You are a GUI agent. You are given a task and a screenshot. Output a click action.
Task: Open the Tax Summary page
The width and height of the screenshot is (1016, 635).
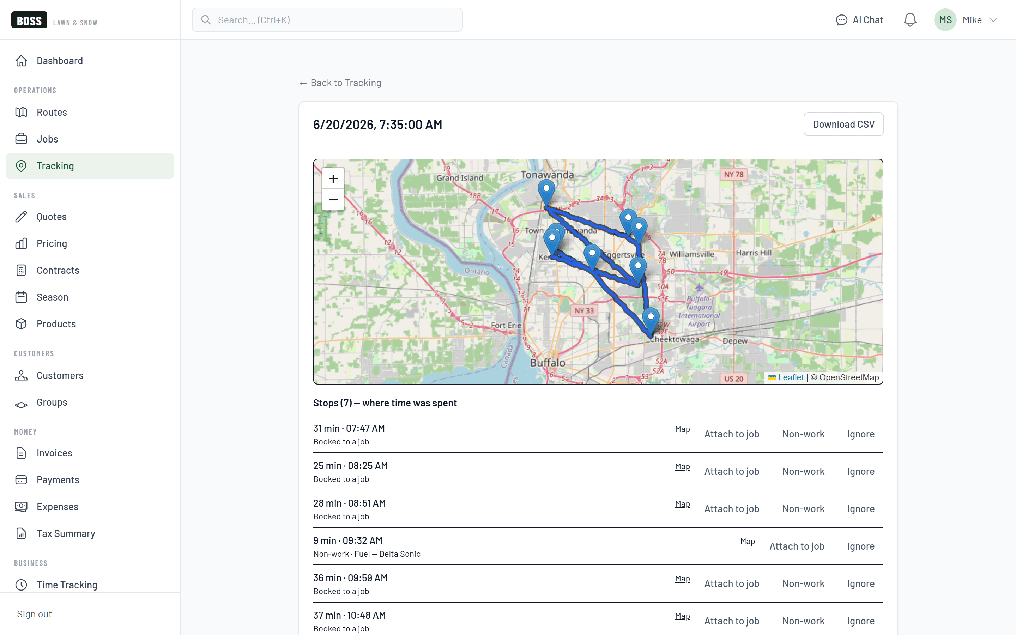click(x=90, y=534)
